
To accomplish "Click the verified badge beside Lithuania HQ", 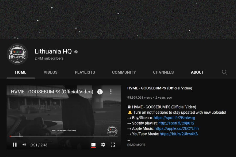I will [x=76, y=52].
